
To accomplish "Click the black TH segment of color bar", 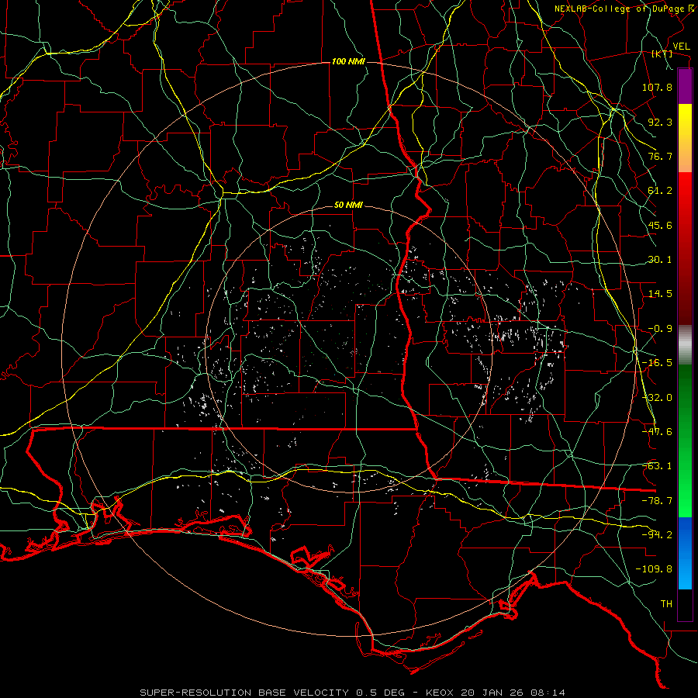I will [x=685, y=605].
